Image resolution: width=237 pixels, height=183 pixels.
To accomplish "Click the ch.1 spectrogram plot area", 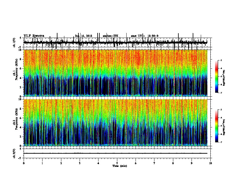I will pyautogui.click(x=116, y=73).
